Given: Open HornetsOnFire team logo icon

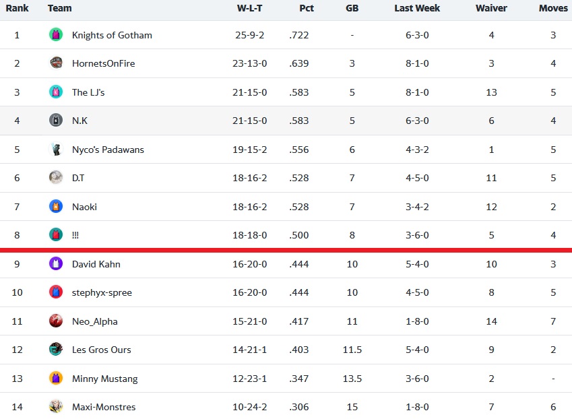Looking at the screenshot, I should [x=56, y=63].
